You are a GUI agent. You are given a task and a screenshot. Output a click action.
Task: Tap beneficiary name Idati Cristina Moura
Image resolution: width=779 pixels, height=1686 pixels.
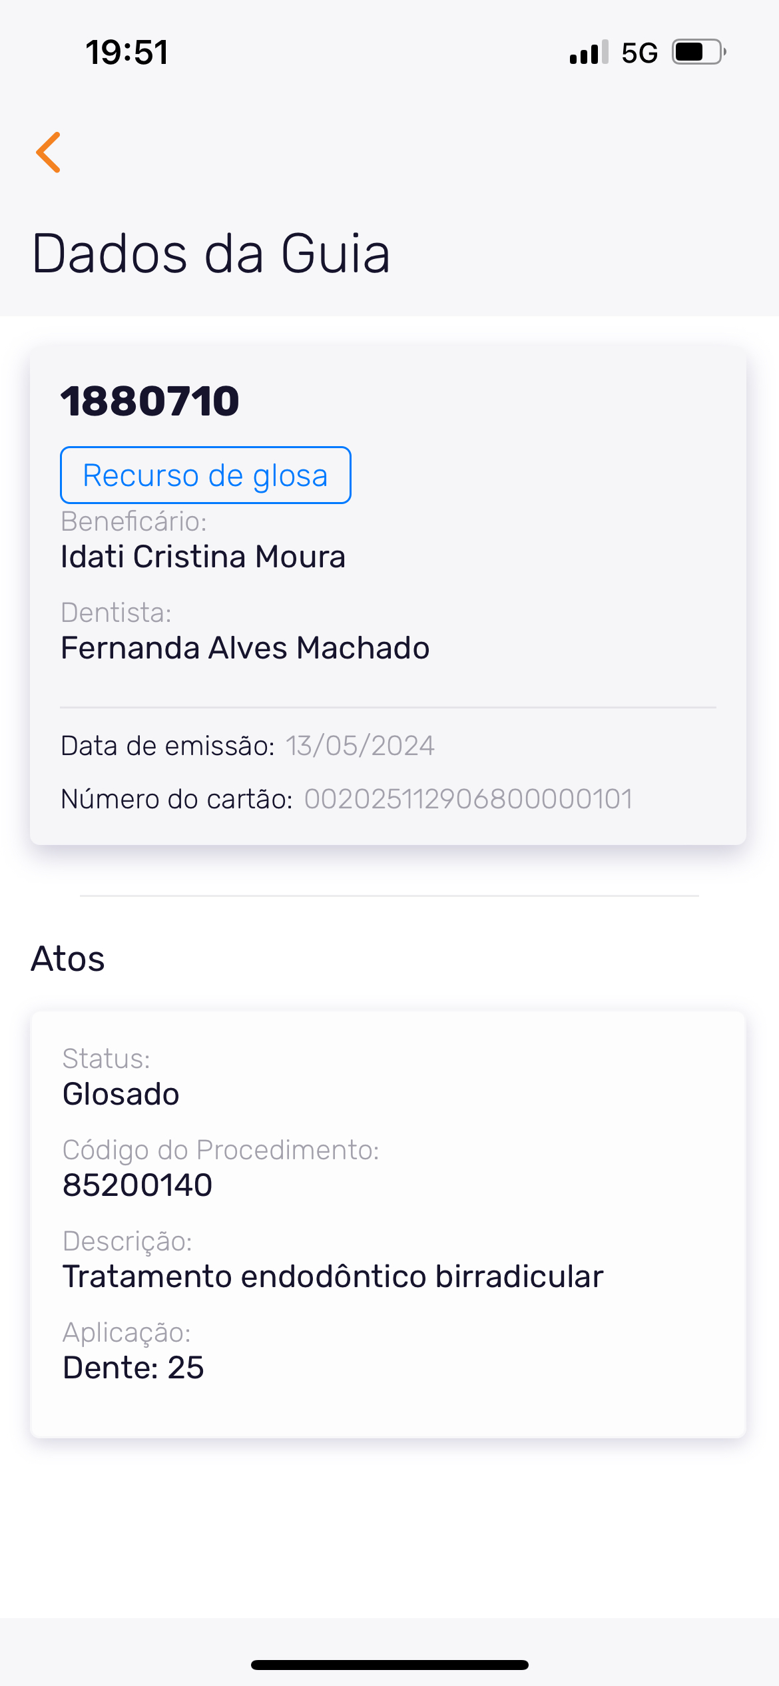point(203,557)
